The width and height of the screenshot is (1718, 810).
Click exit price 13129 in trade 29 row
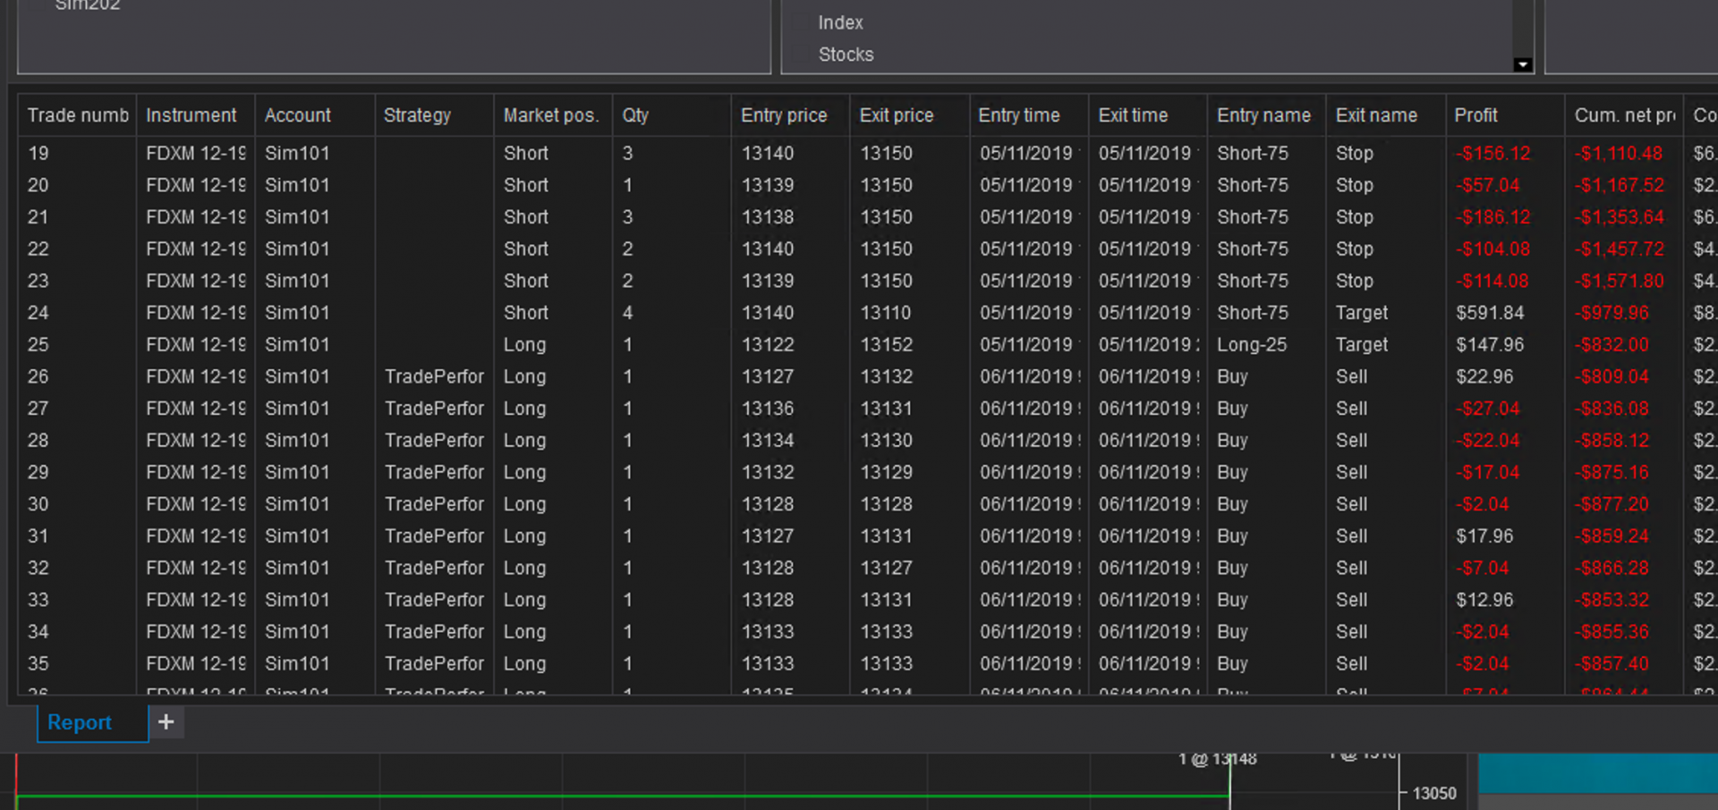coord(886,473)
